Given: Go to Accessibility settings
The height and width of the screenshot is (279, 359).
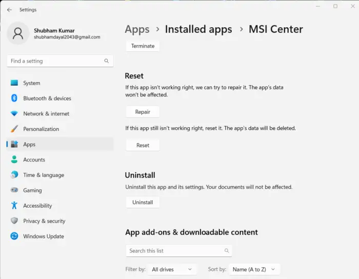Looking at the screenshot, I should 60,206.
